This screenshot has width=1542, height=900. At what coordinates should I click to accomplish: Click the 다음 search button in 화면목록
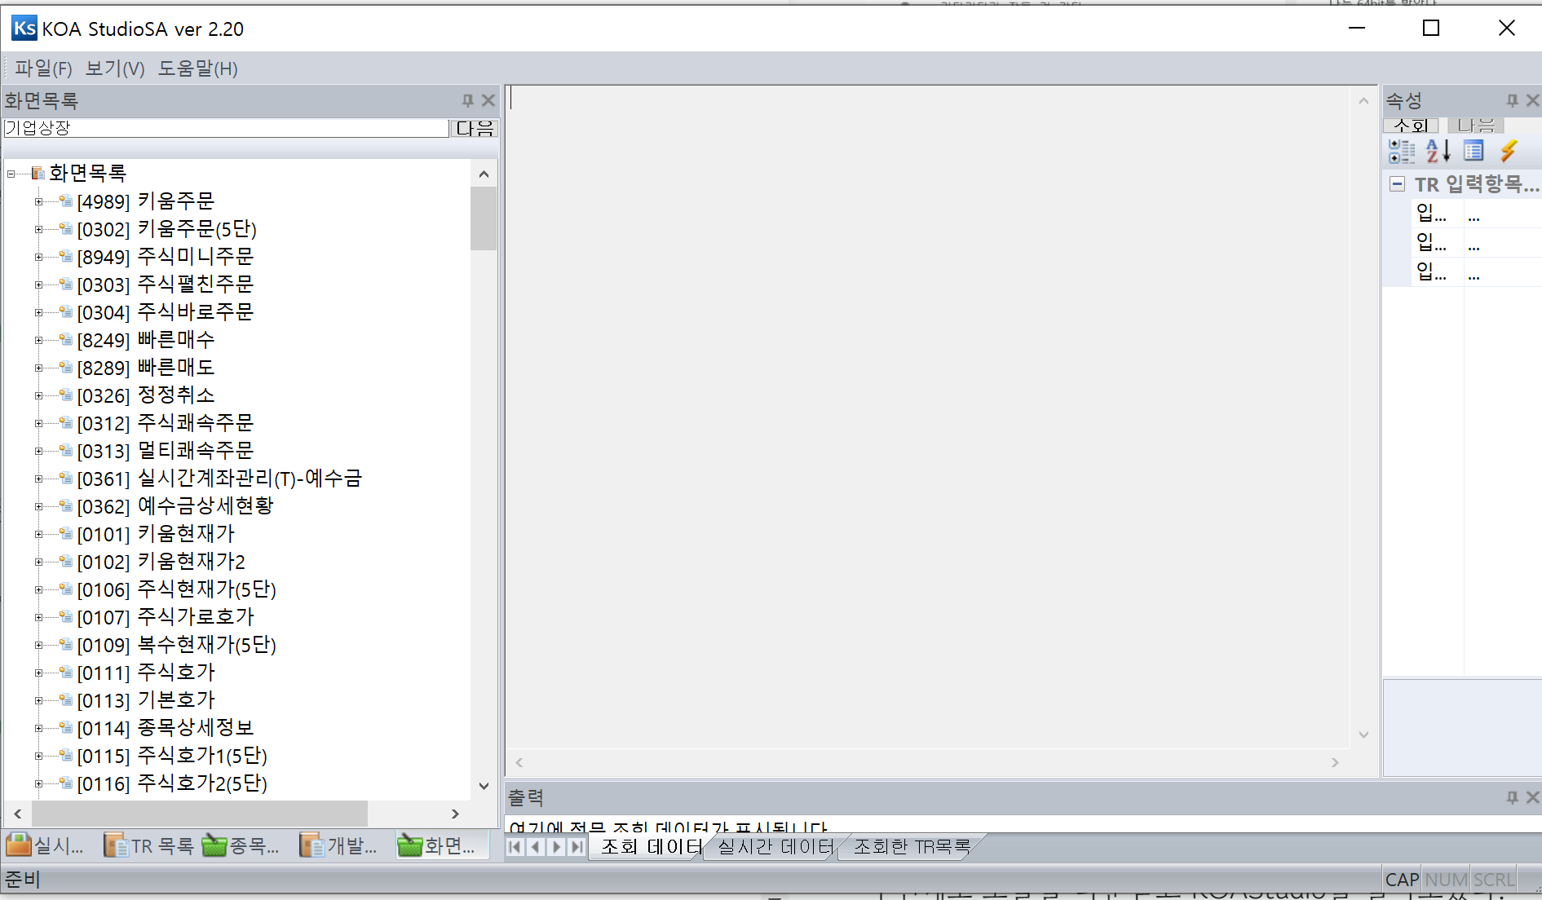475,128
